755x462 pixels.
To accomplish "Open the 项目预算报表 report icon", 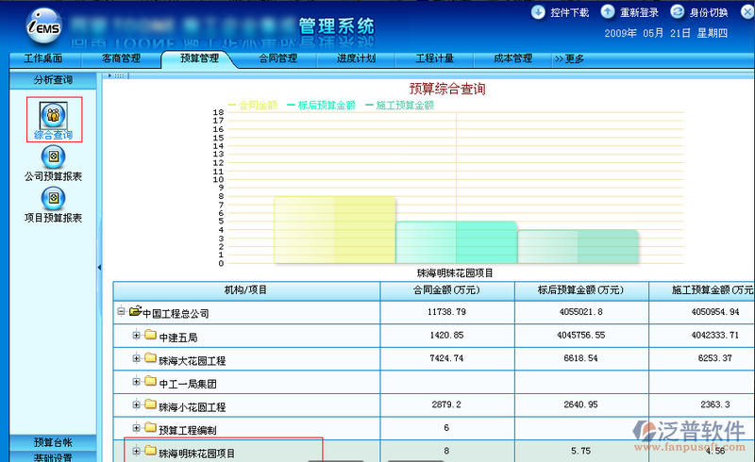I will [x=53, y=197].
